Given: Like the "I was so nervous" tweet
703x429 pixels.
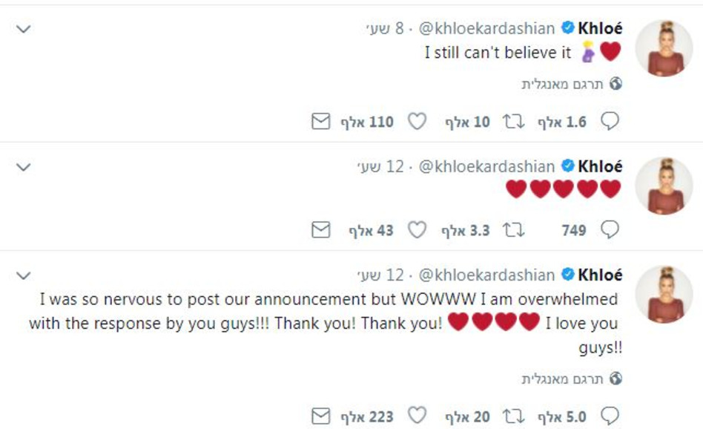Looking at the screenshot, I should (417, 416).
